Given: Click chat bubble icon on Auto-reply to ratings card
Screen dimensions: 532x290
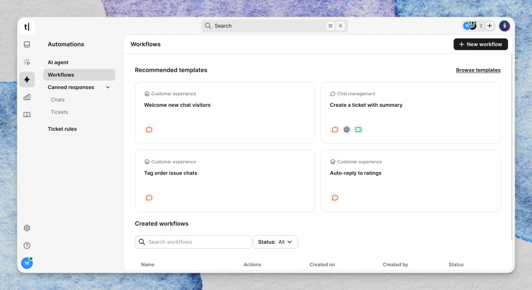Looking at the screenshot, I should [x=335, y=197].
